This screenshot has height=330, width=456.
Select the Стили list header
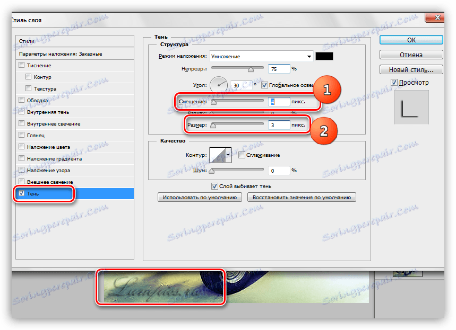coord(75,41)
